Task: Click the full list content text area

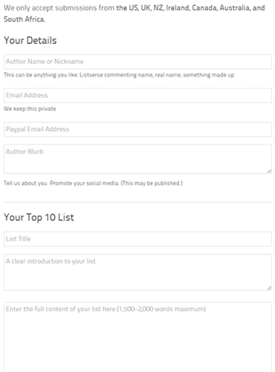Action: click(x=137, y=337)
